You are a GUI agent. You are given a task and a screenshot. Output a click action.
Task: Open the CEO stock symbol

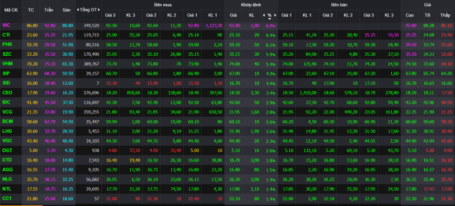pyautogui.click(x=7, y=93)
